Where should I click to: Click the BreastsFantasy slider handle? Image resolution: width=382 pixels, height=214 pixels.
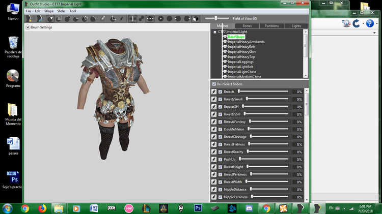[x=250, y=121]
